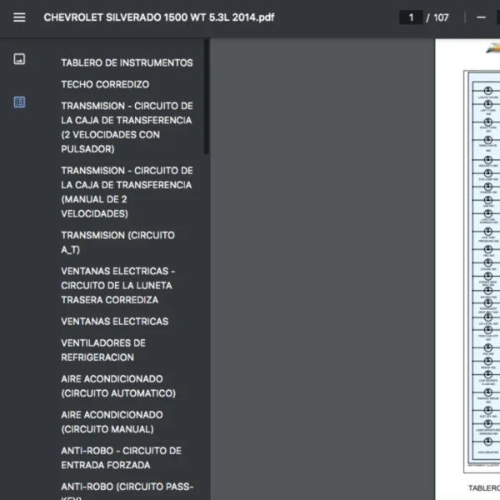
Task: Open LUNETA TRASERA CORREDIZA bookmark
Action: tap(118, 285)
